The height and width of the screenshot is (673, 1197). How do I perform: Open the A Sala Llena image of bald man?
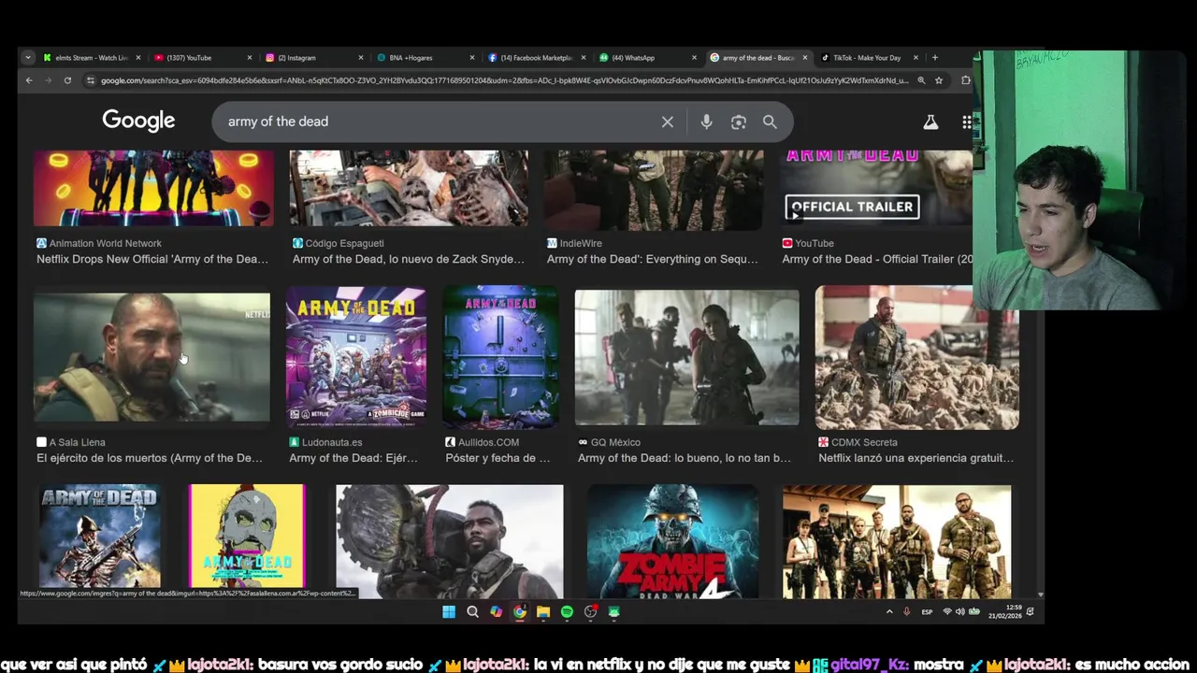[x=151, y=357]
